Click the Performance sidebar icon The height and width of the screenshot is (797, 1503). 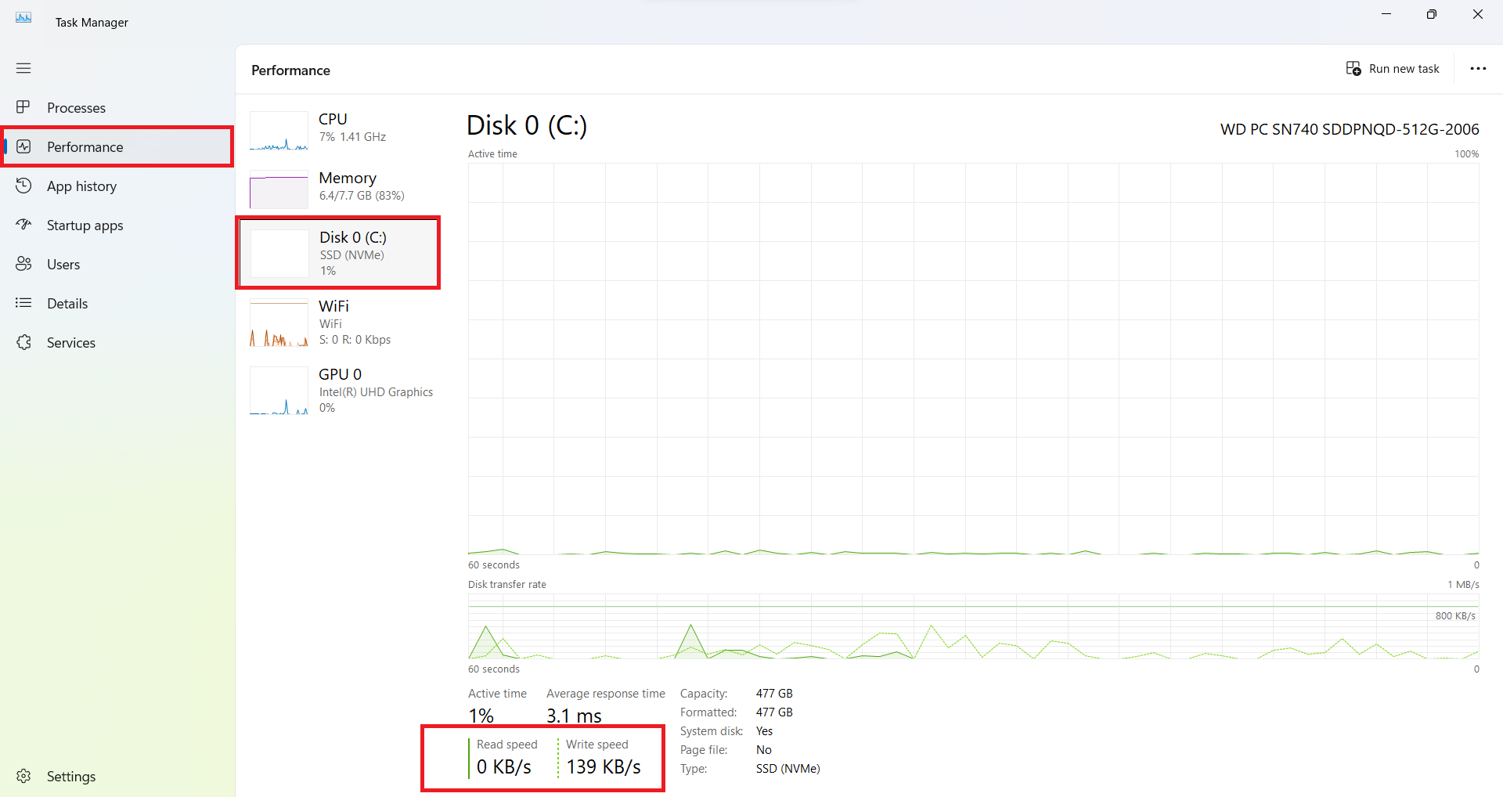(x=23, y=146)
